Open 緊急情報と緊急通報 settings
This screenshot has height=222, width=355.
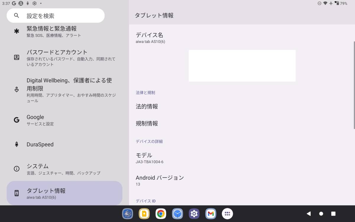(64, 31)
